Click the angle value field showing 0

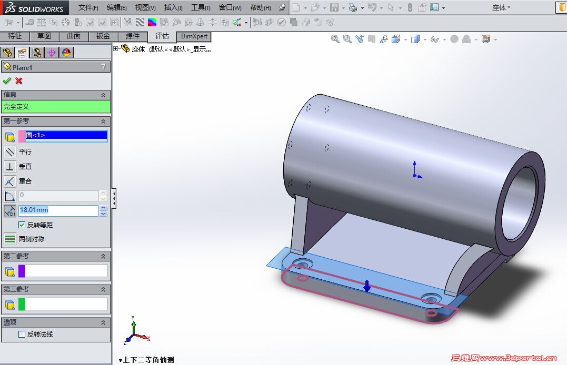pos(58,196)
